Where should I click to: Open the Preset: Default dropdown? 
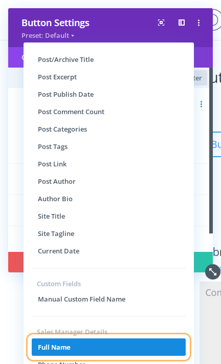pos(48,35)
